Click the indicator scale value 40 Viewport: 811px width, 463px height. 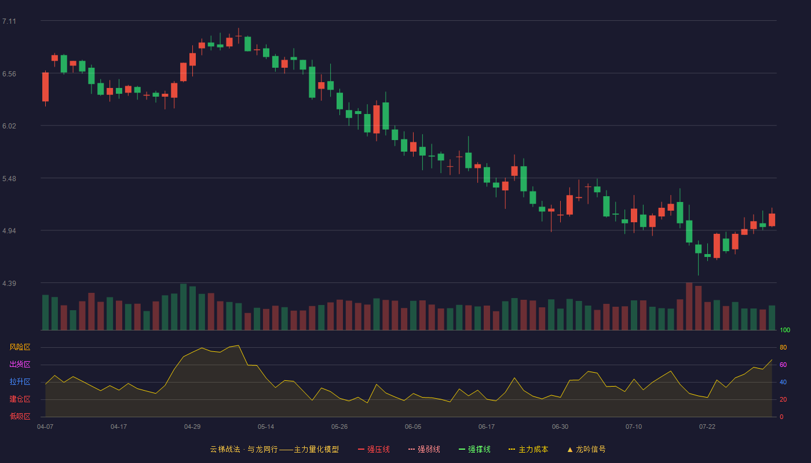click(x=783, y=382)
